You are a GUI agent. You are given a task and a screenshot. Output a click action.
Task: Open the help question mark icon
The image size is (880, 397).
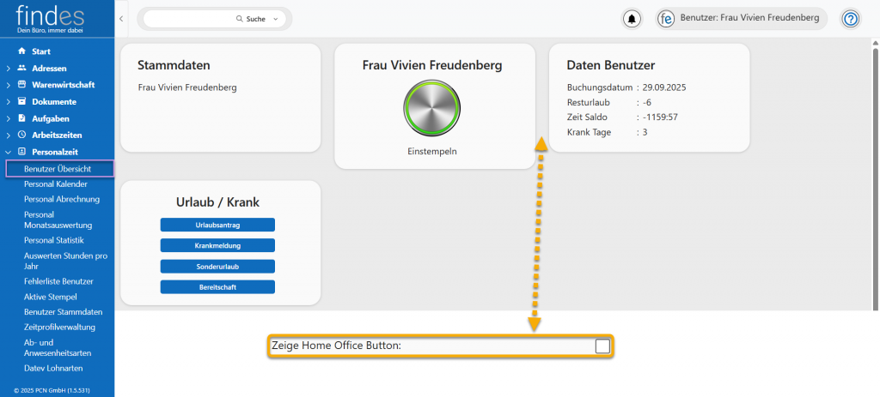[x=851, y=19]
